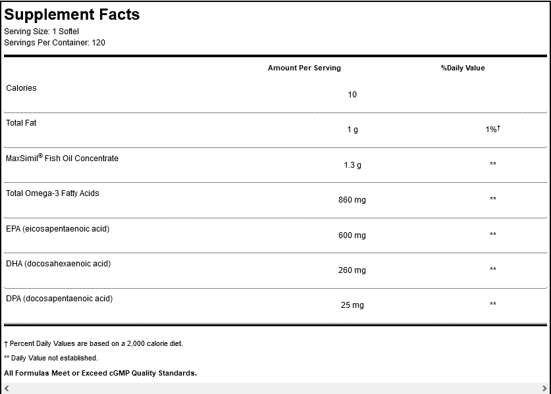Click the DHA (docosahexaenoic acid) label

[59, 264]
